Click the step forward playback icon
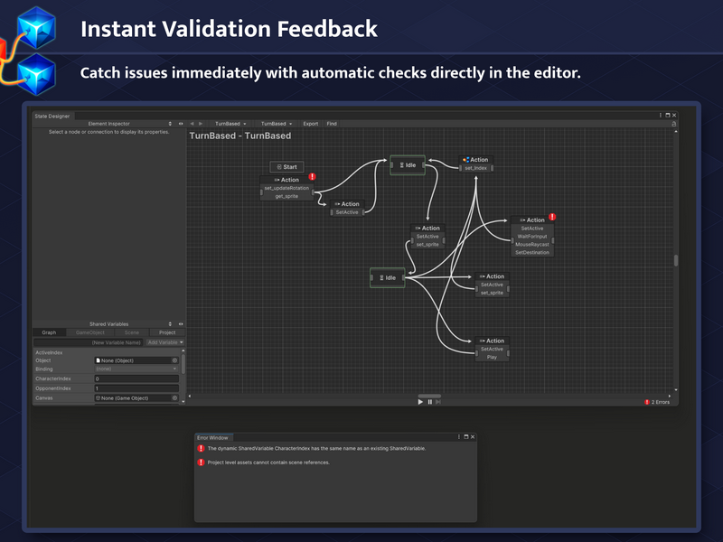The image size is (723, 542). pos(438,402)
